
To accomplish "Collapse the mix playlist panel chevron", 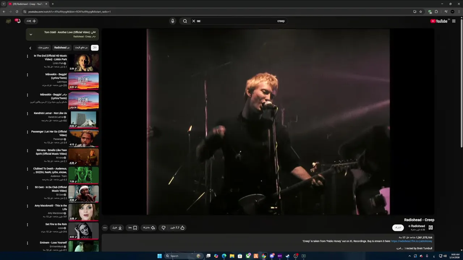I will coord(31,35).
